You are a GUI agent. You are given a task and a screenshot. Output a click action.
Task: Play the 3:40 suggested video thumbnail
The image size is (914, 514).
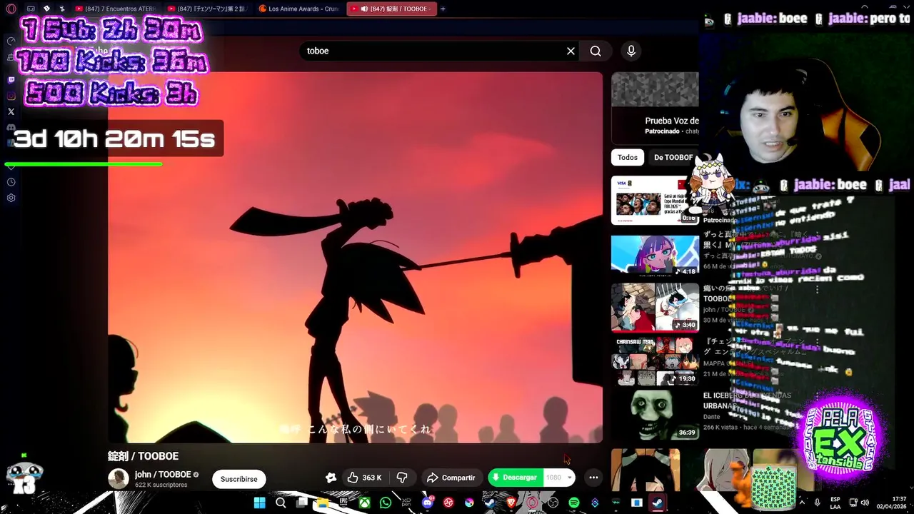[x=655, y=307]
